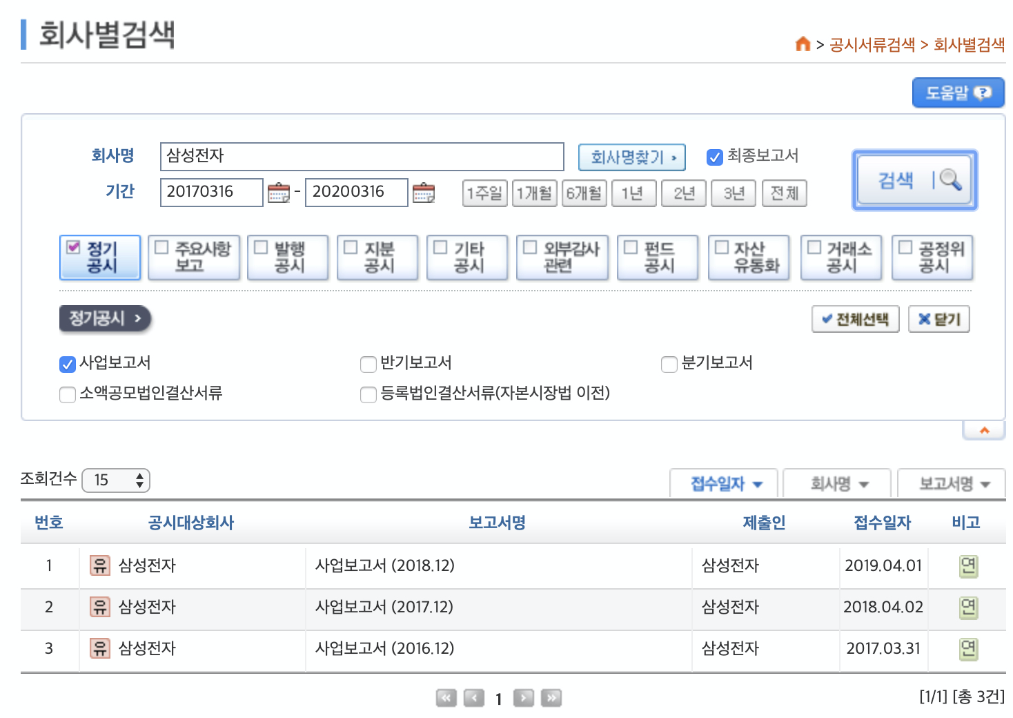The height and width of the screenshot is (718, 1013).
Task: Click the 유 icon in row 3
Action: [100, 648]
